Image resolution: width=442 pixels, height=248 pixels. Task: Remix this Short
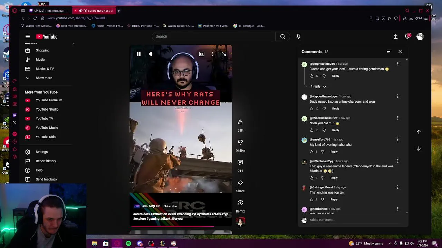pyautogui.click(x=240, y=203)
